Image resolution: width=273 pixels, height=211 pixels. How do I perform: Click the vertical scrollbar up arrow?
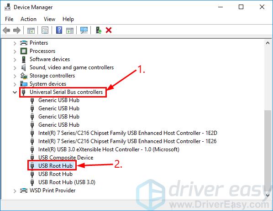point(268,43)
